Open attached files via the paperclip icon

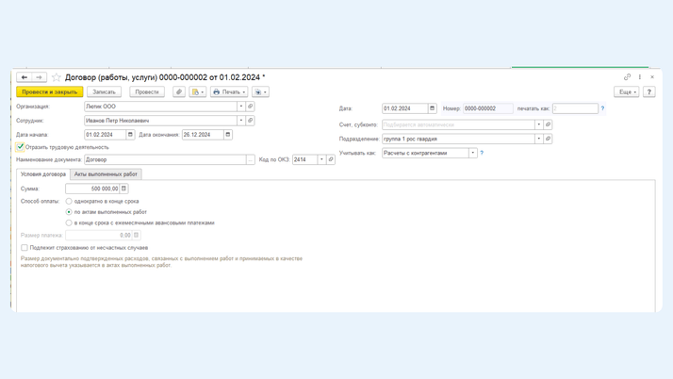(x=179, y=91)
